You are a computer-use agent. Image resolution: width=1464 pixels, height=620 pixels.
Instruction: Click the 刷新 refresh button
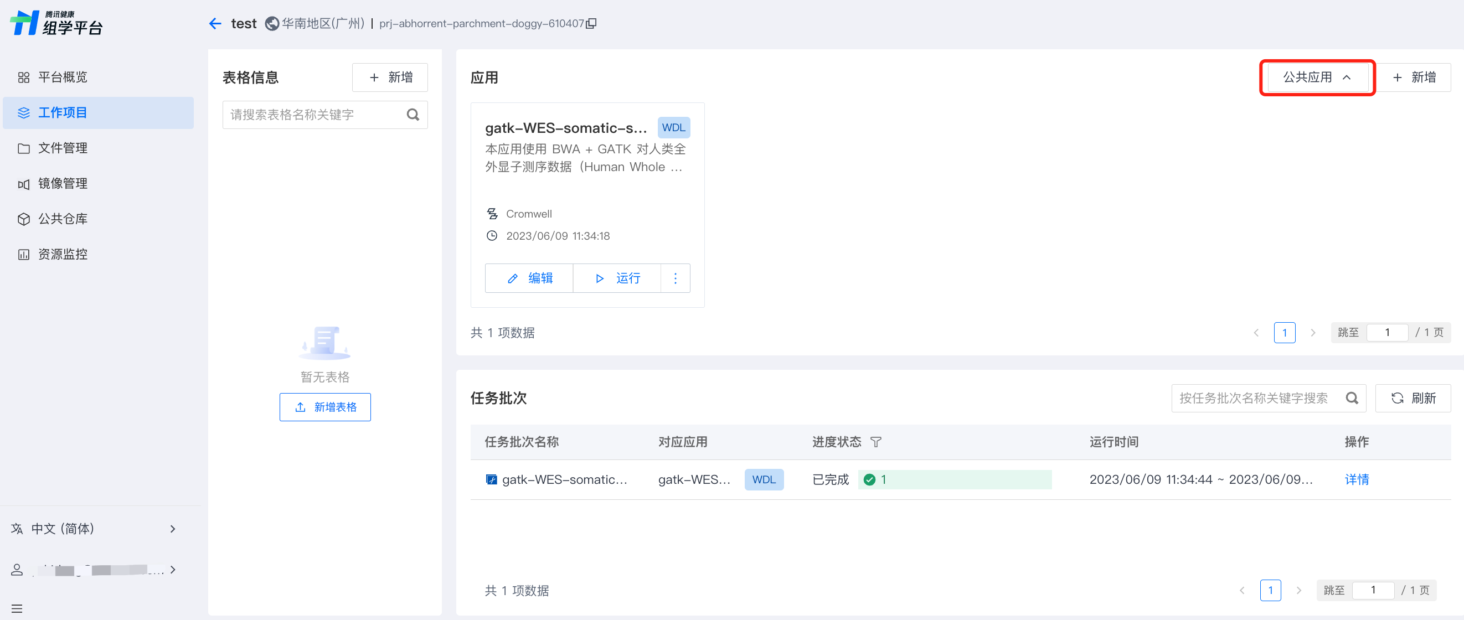(x=1413, y=398)
